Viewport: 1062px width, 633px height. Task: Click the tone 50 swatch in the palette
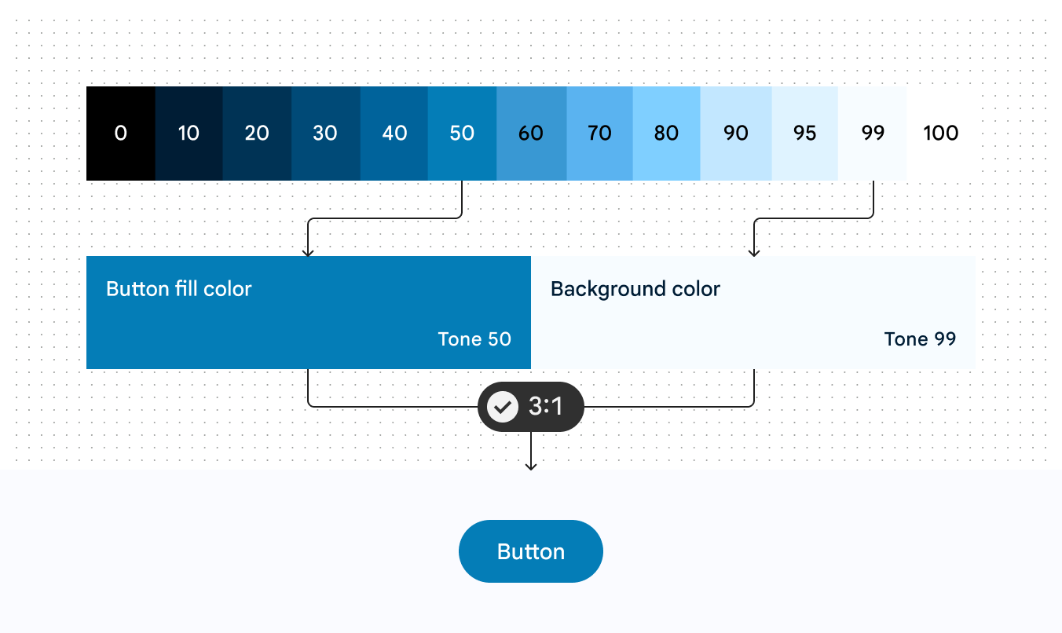462,134
